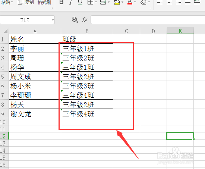Expand the table style dropdown arrow
Image resolution: width=205 pixels, height=169 pixels.
click(x=108, y=2)
